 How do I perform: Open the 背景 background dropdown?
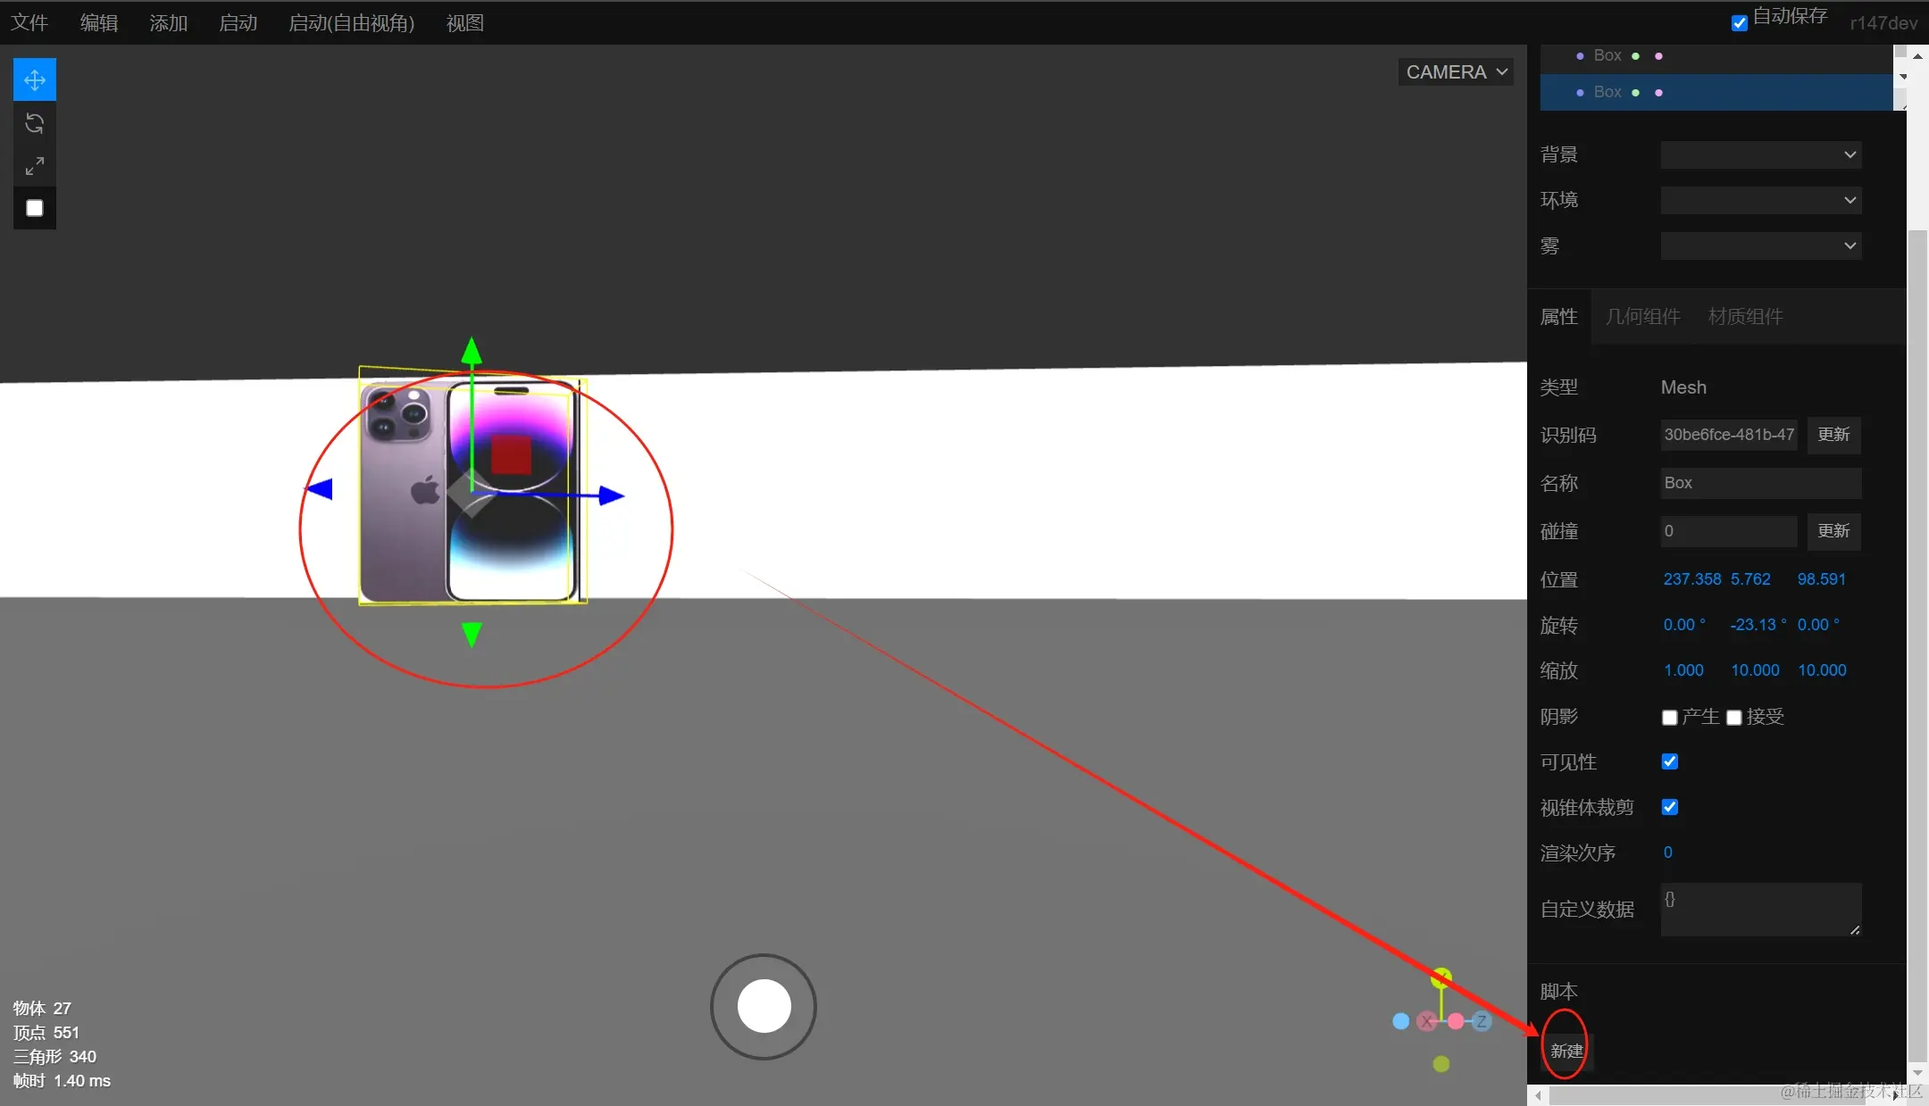pos(1760,154)
